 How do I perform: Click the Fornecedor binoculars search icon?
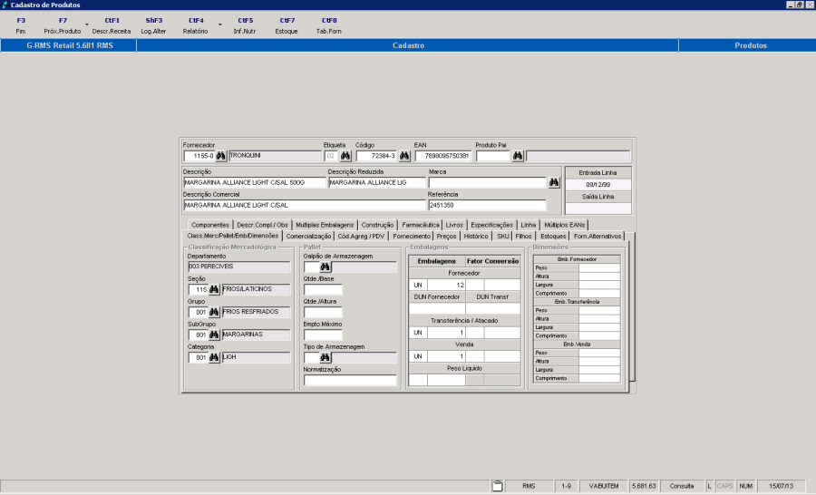click(x=220, y=156)
